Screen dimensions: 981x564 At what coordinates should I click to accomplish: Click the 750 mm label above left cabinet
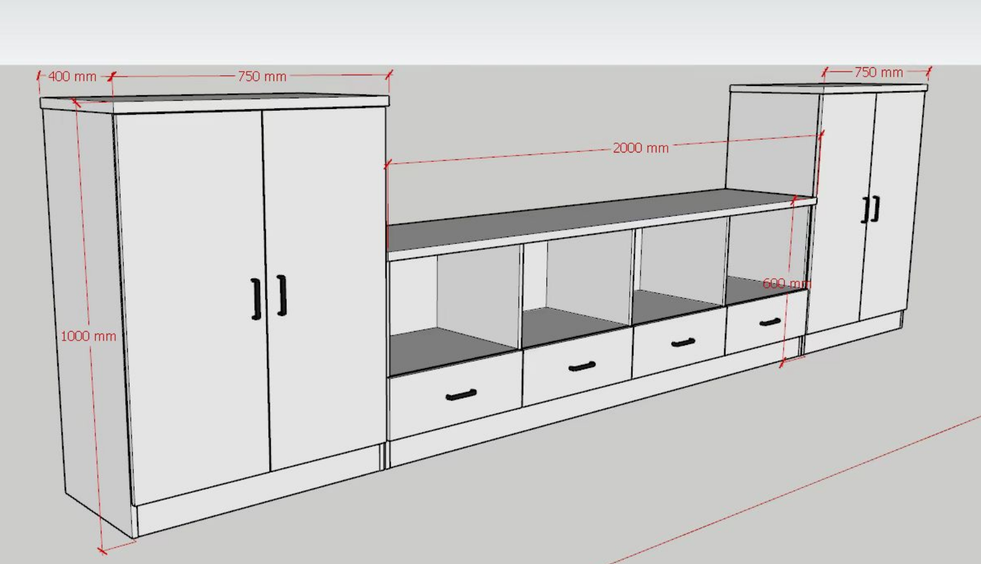[x=262, y=77]
